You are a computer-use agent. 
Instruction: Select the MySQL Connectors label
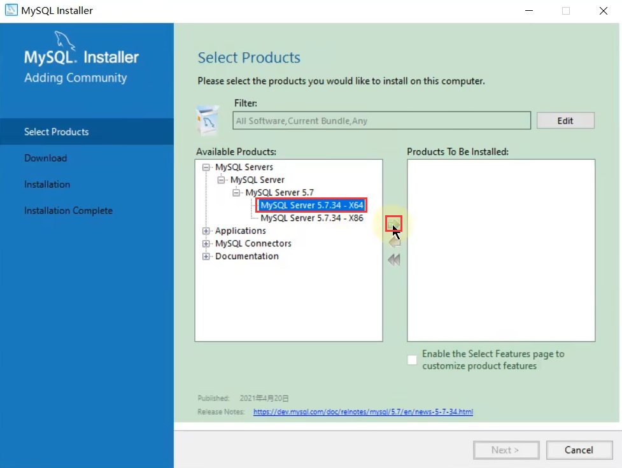coord(253,243)
